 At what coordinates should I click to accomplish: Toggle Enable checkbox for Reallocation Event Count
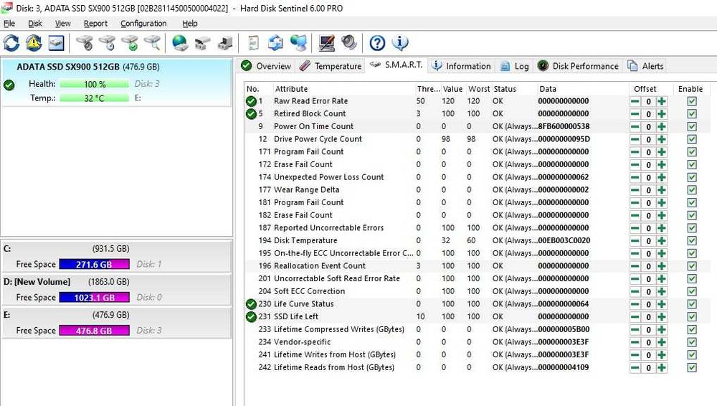pos(692,266)
